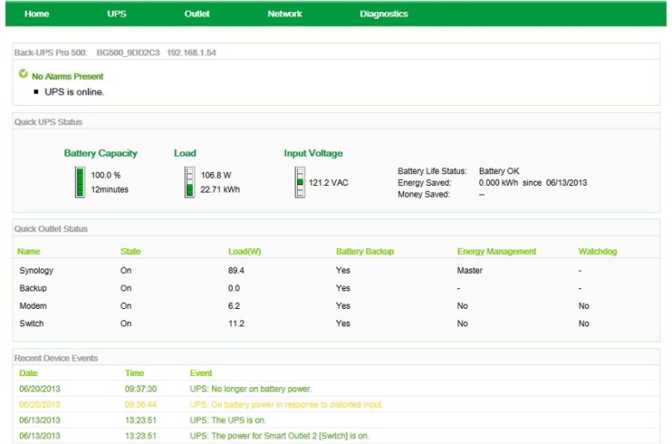Click the 12minutes runtime value
Viewport: 672px width, 444px height.
click(109, 189)
